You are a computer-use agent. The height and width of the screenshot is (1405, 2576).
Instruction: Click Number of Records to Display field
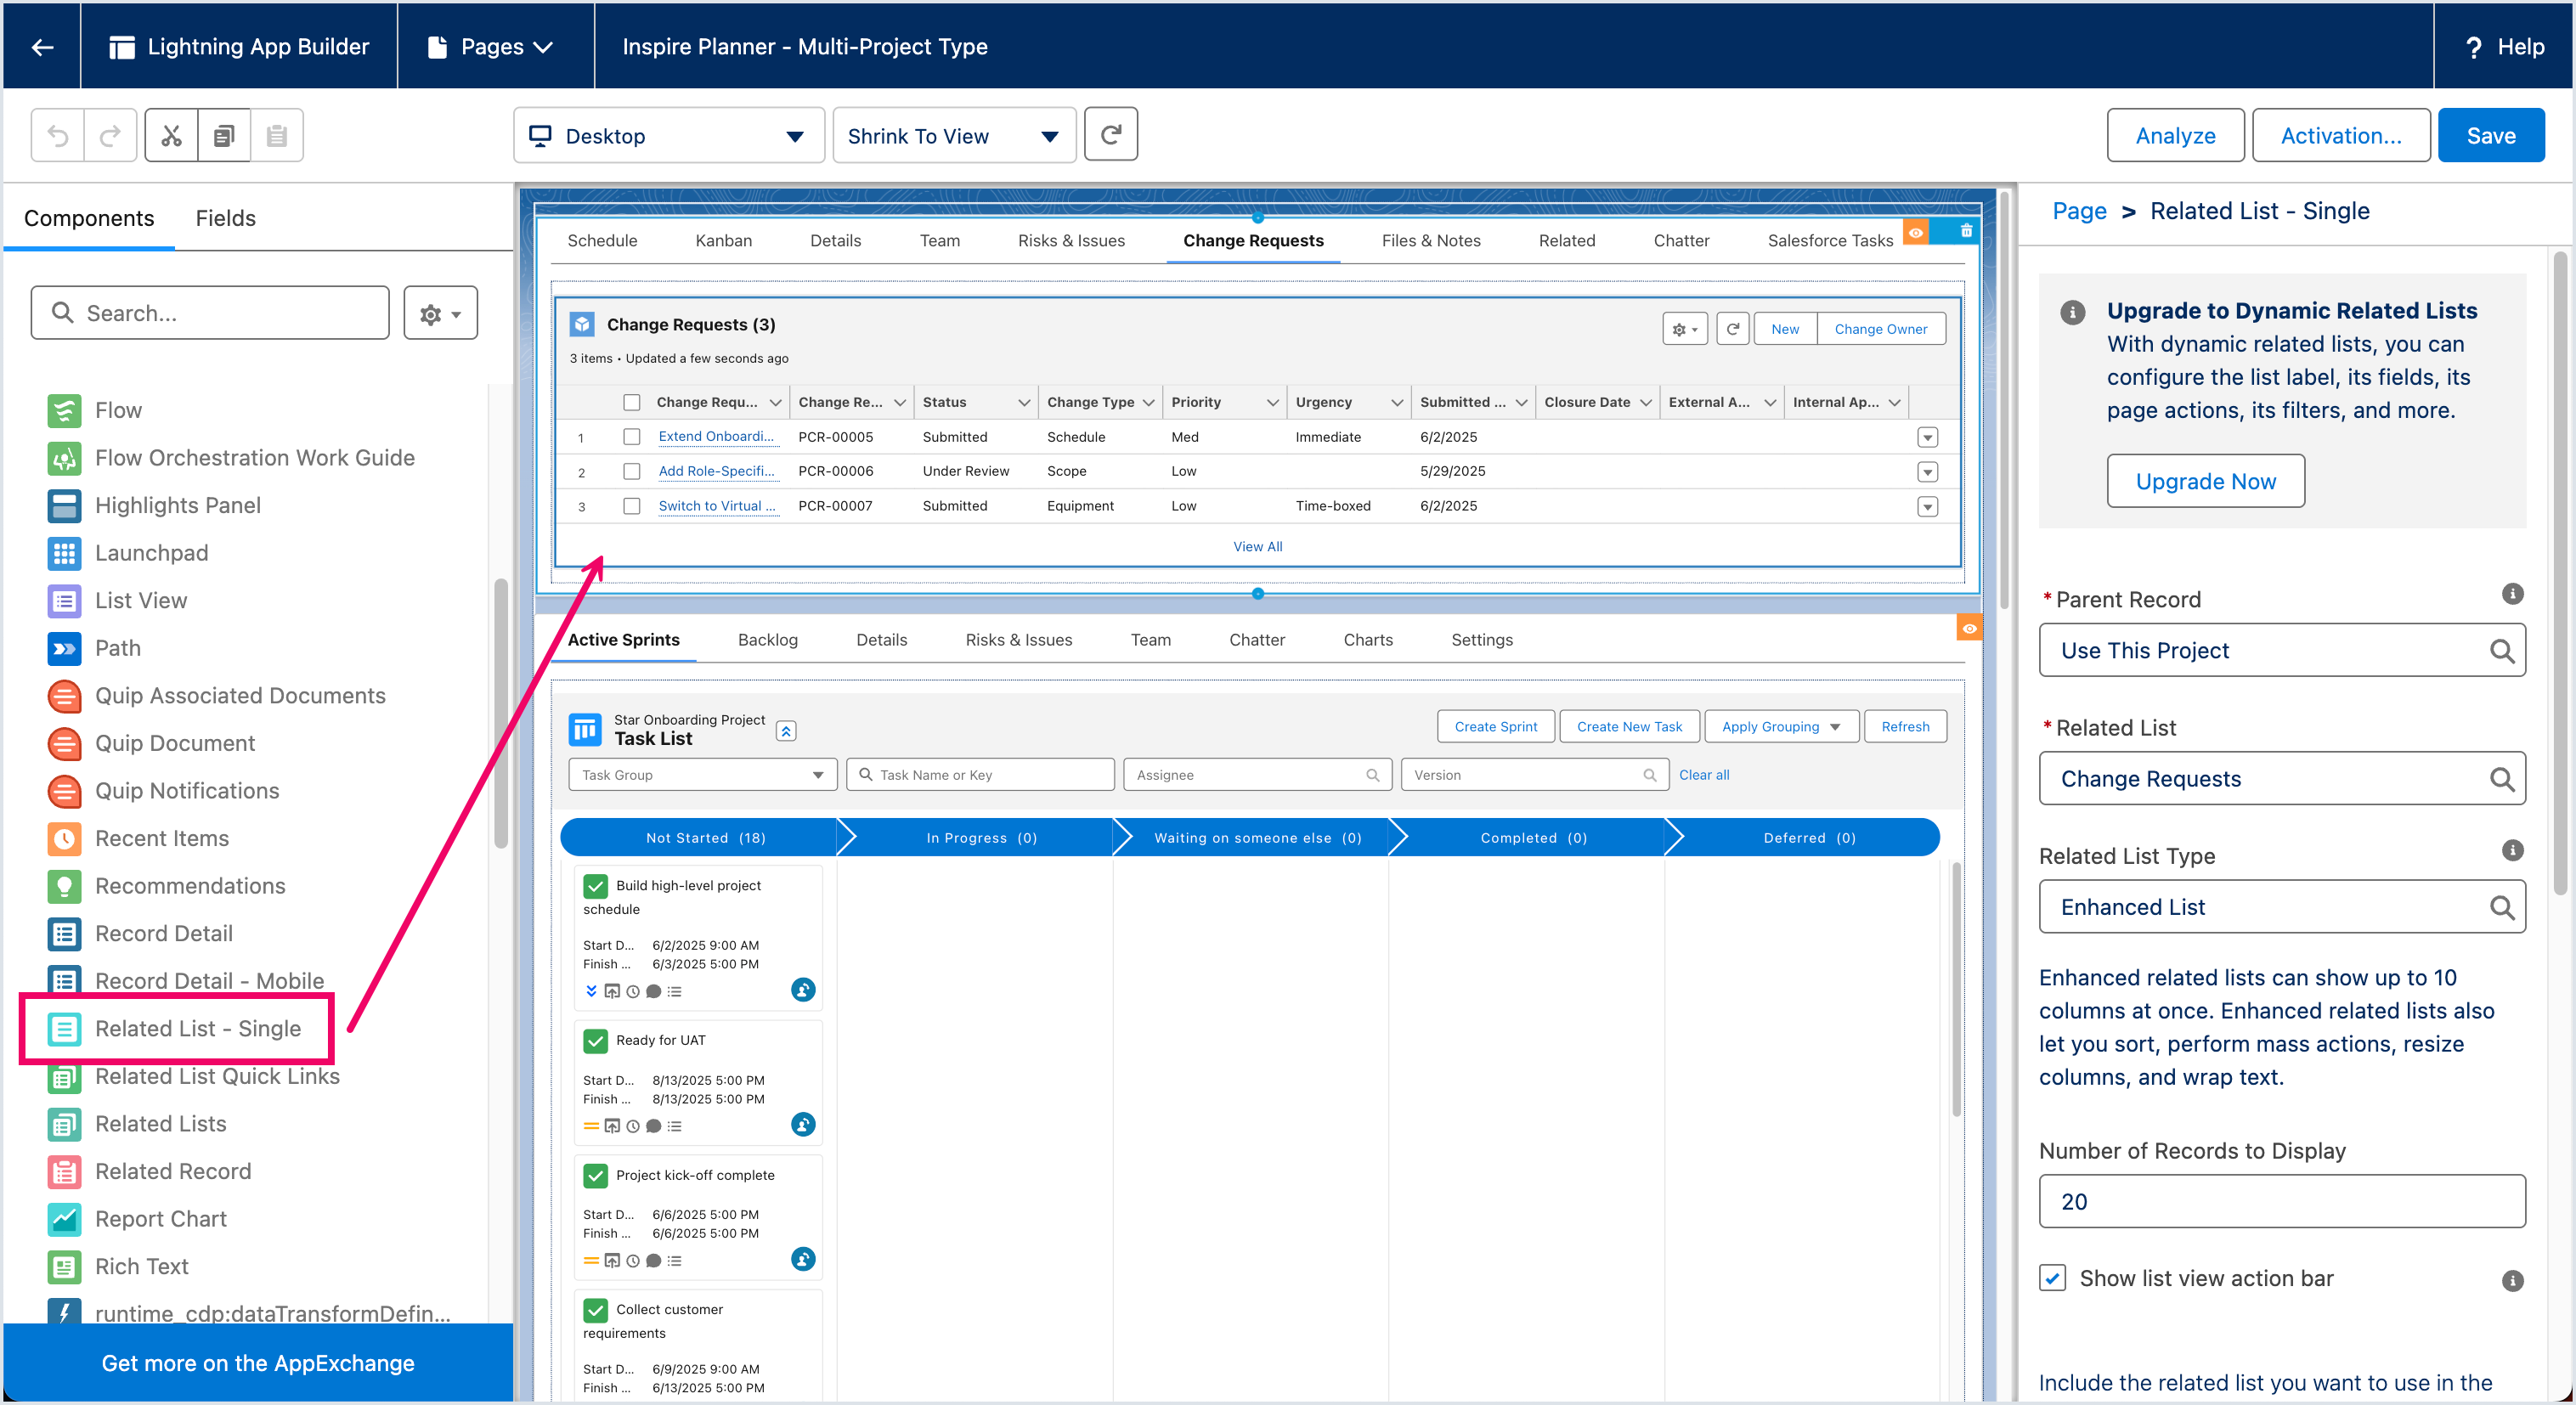click(2282, 1202)
